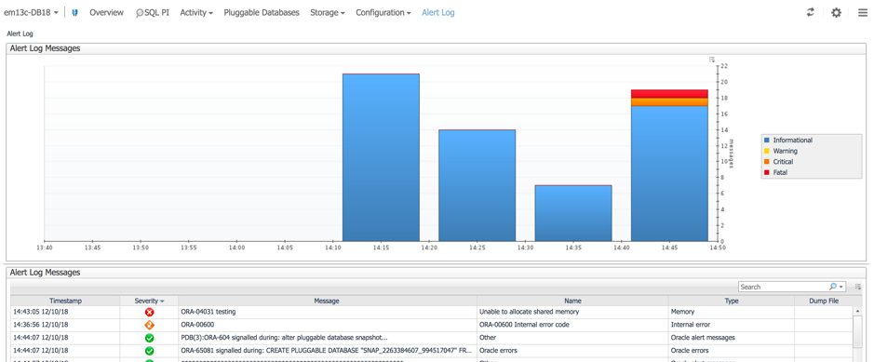Click inside the Search input field

[782, 287]
